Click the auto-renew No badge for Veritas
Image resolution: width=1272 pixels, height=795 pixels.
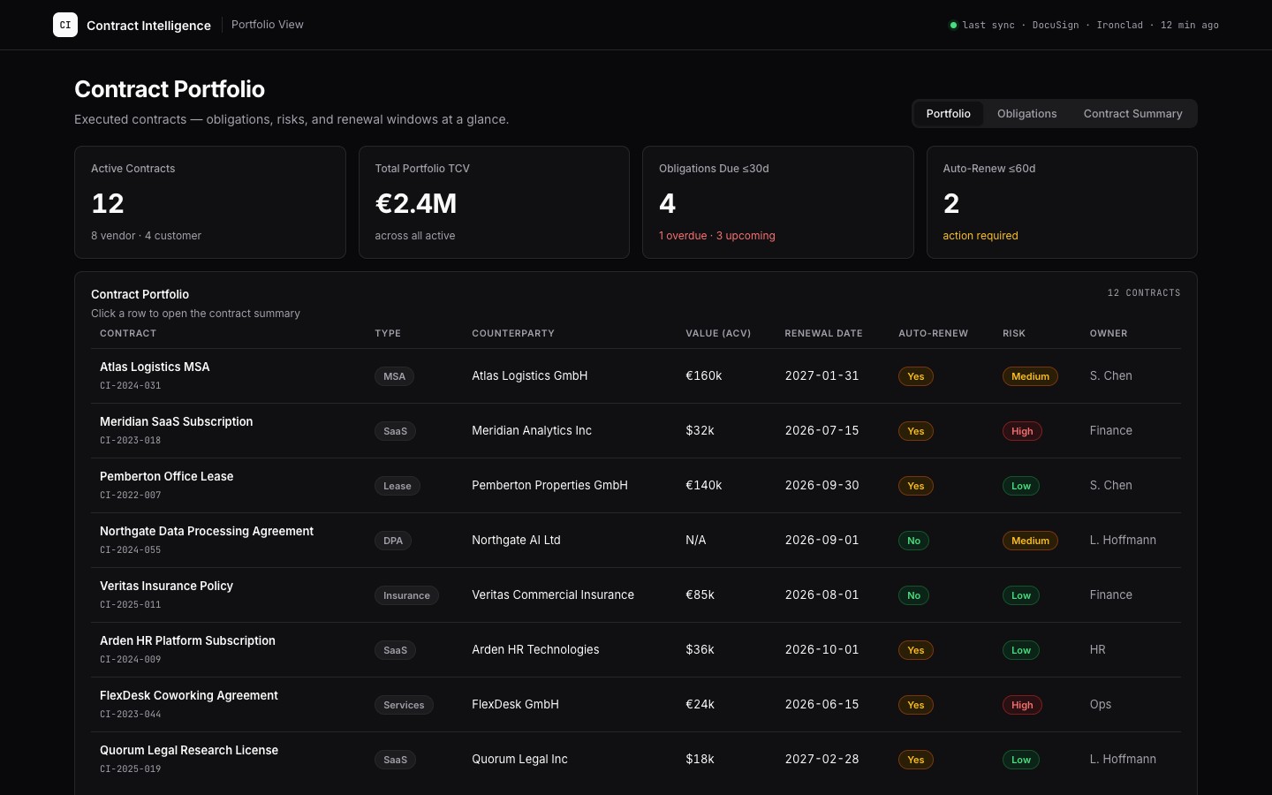913,595
